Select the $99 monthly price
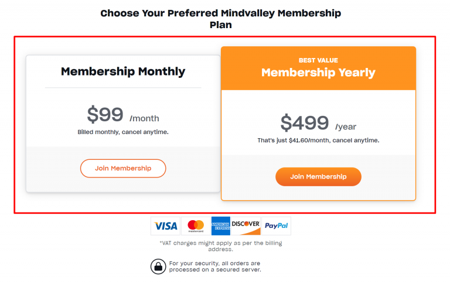 pyautogui.click(x=105, y=114)
